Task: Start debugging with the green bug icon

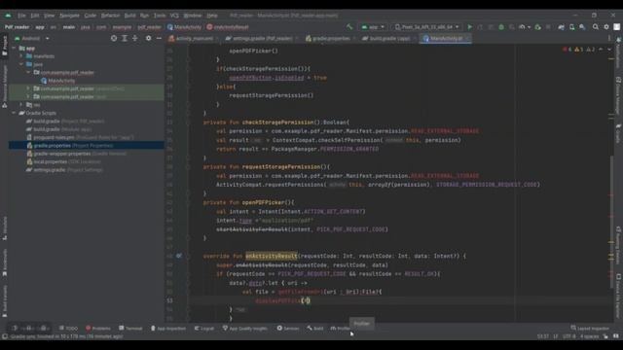Action: [501, 27]
